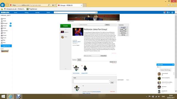Open ROBUX in the Roblox navbar

coord(48,12)
